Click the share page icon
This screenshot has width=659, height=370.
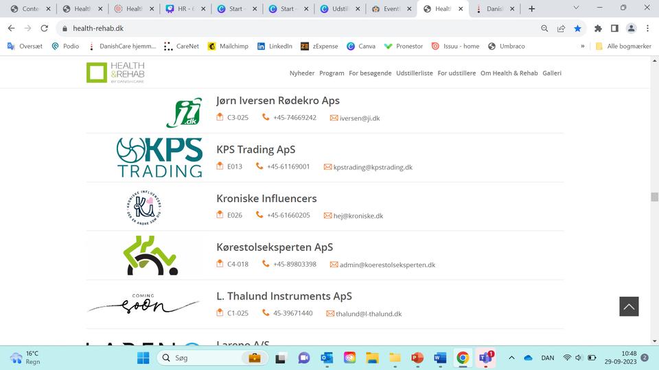[x=561, y=28]
